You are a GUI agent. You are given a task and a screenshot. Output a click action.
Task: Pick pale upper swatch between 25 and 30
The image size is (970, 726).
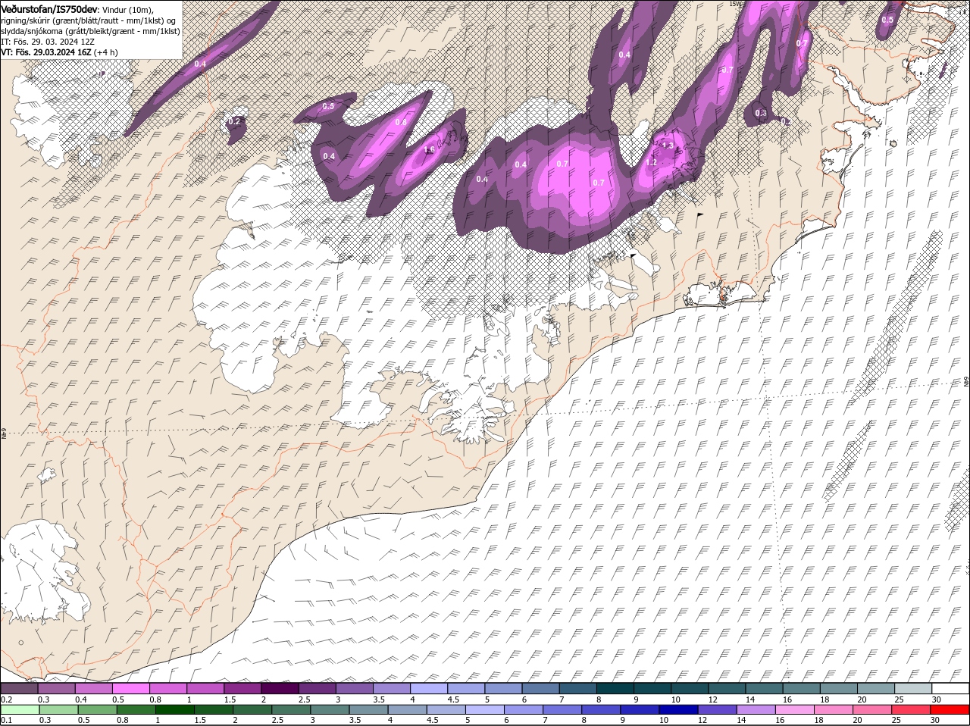pos(914,688)
